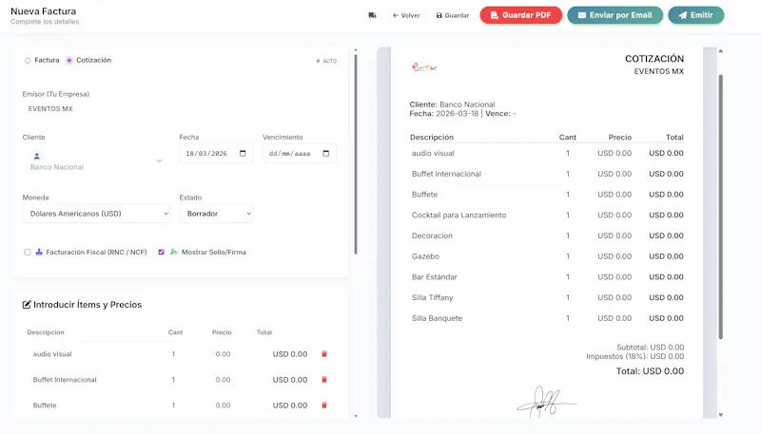This screenshot has width=761, height=434.
Task: Open the Estado dropdown set to Borrador
Action: coord(216,214)
